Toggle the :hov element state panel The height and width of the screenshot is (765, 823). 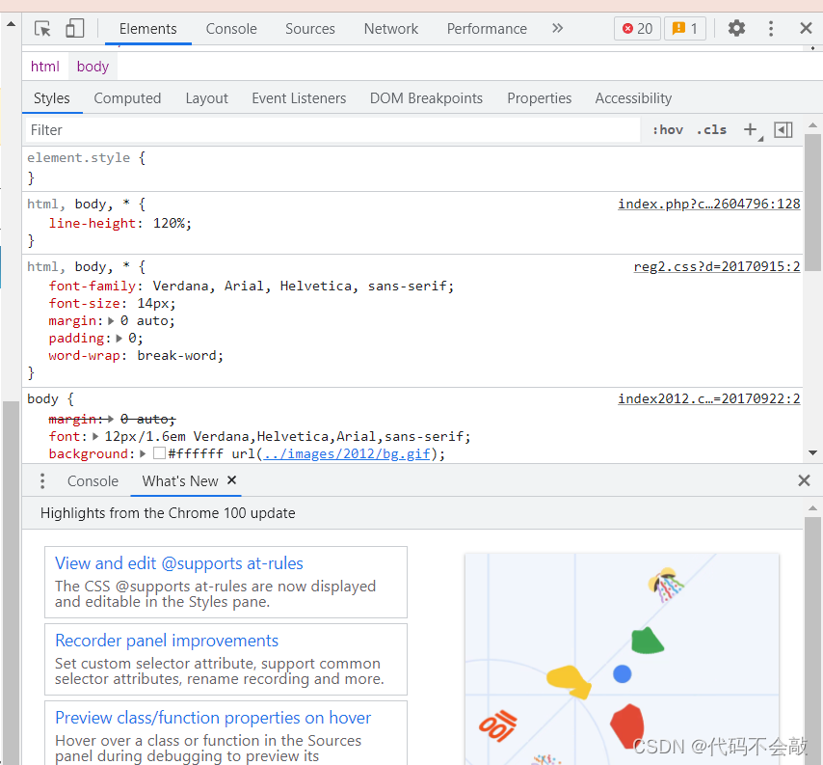[667, 130]
